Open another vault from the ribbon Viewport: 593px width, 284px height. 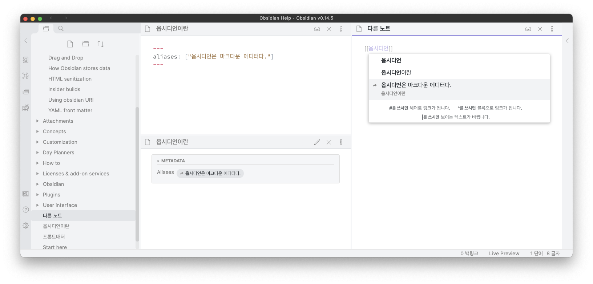(x=26, y=194)
